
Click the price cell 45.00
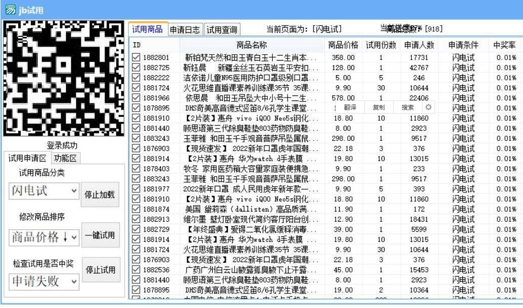click(343, 270)
